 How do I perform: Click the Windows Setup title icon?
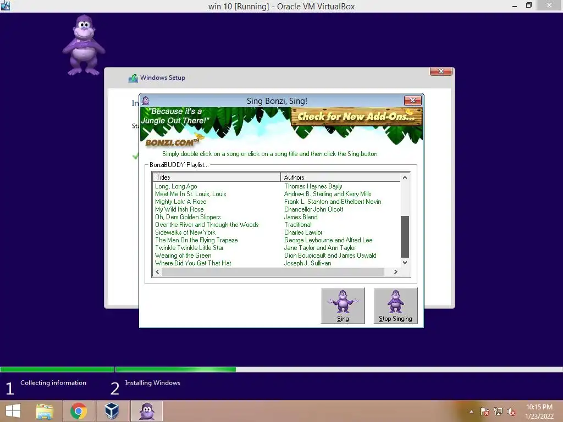pyautogui.click(x=133, y=78)
